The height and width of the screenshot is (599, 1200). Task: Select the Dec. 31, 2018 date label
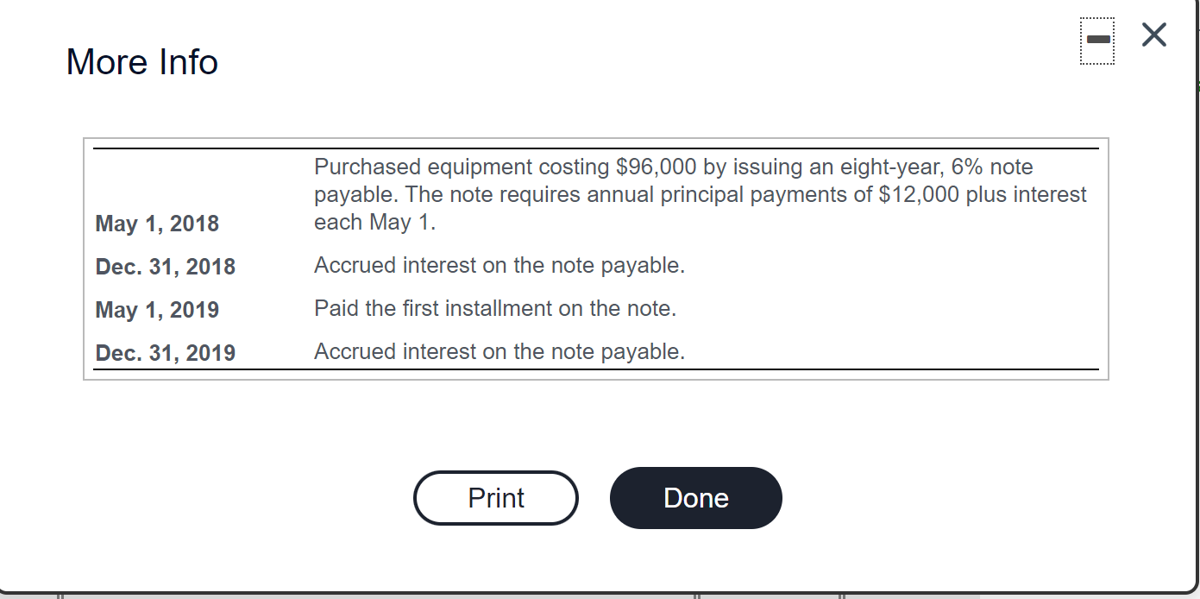point(165,267)
